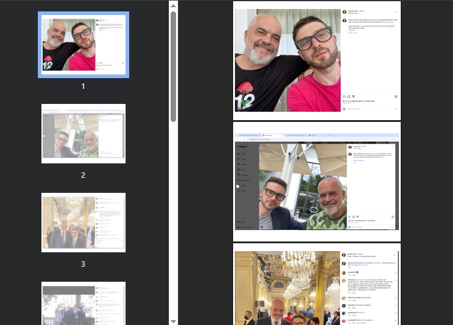Viewport: 453px width, 325px height.
Task: Click the heart icon on second post
Action: [x=350, y=217]
